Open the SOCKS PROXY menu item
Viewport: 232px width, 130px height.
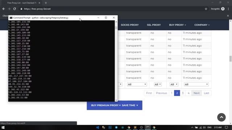[130, 25]
